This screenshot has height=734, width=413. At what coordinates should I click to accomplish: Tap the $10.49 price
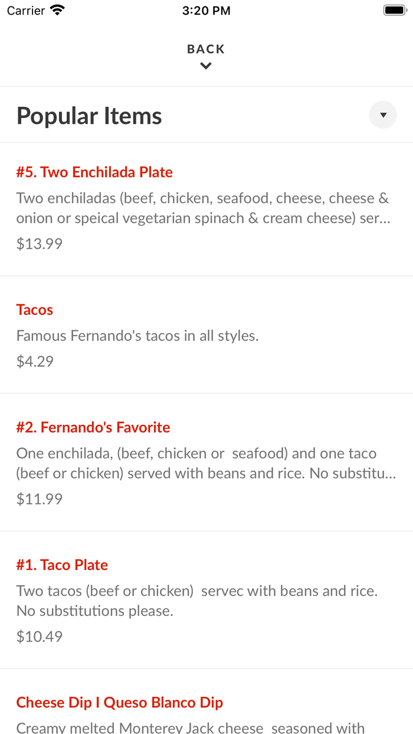click(40, 637)
